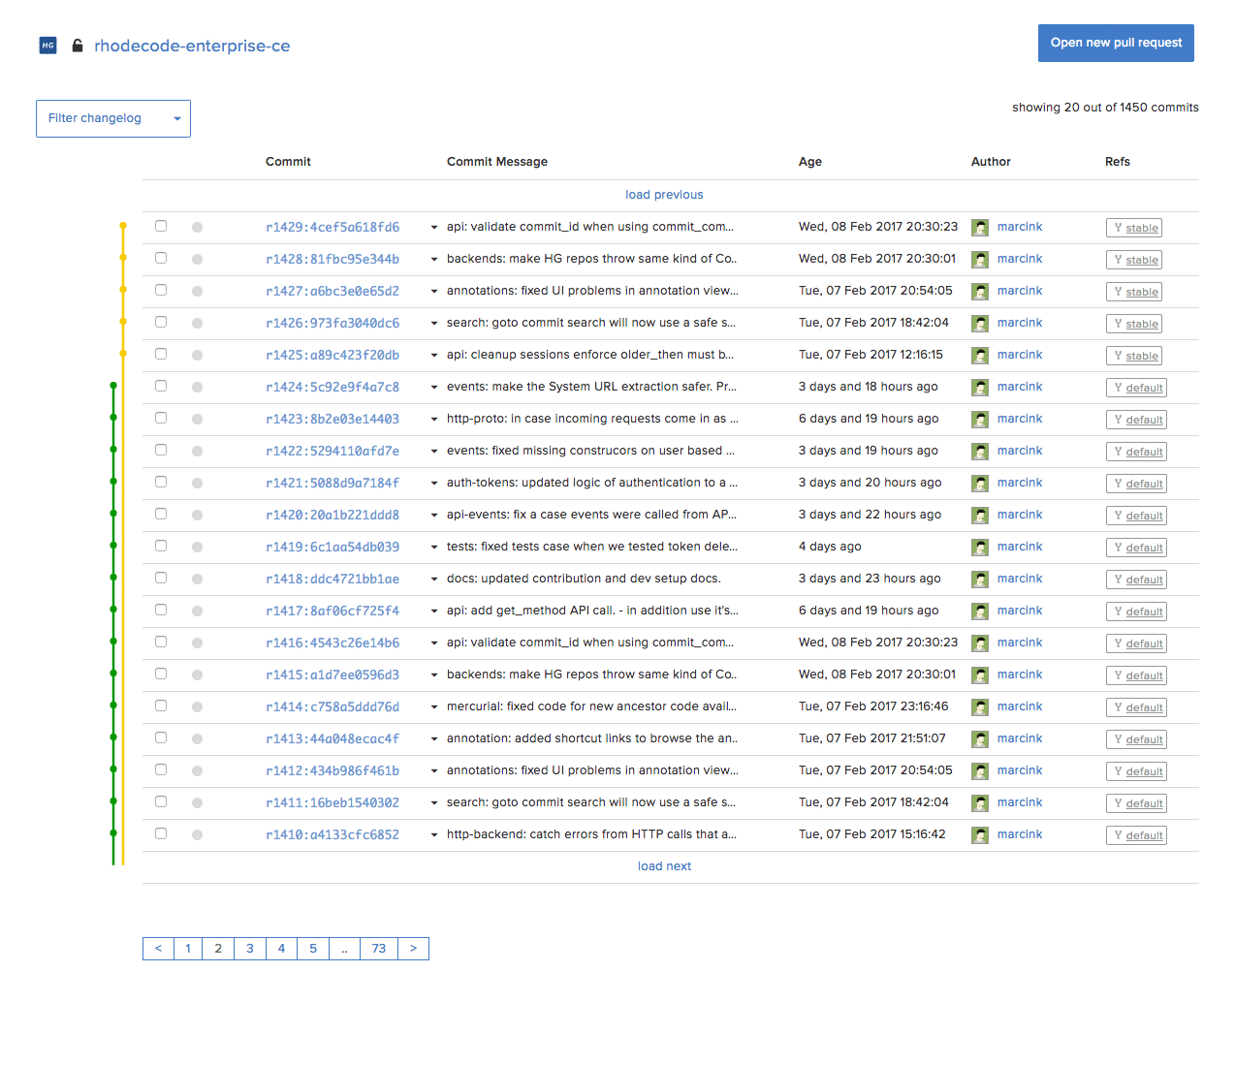This screenshot has height=1066, width=1235.
Task: Click the status circle for commit r1415
Action: (x=197, y=674)
